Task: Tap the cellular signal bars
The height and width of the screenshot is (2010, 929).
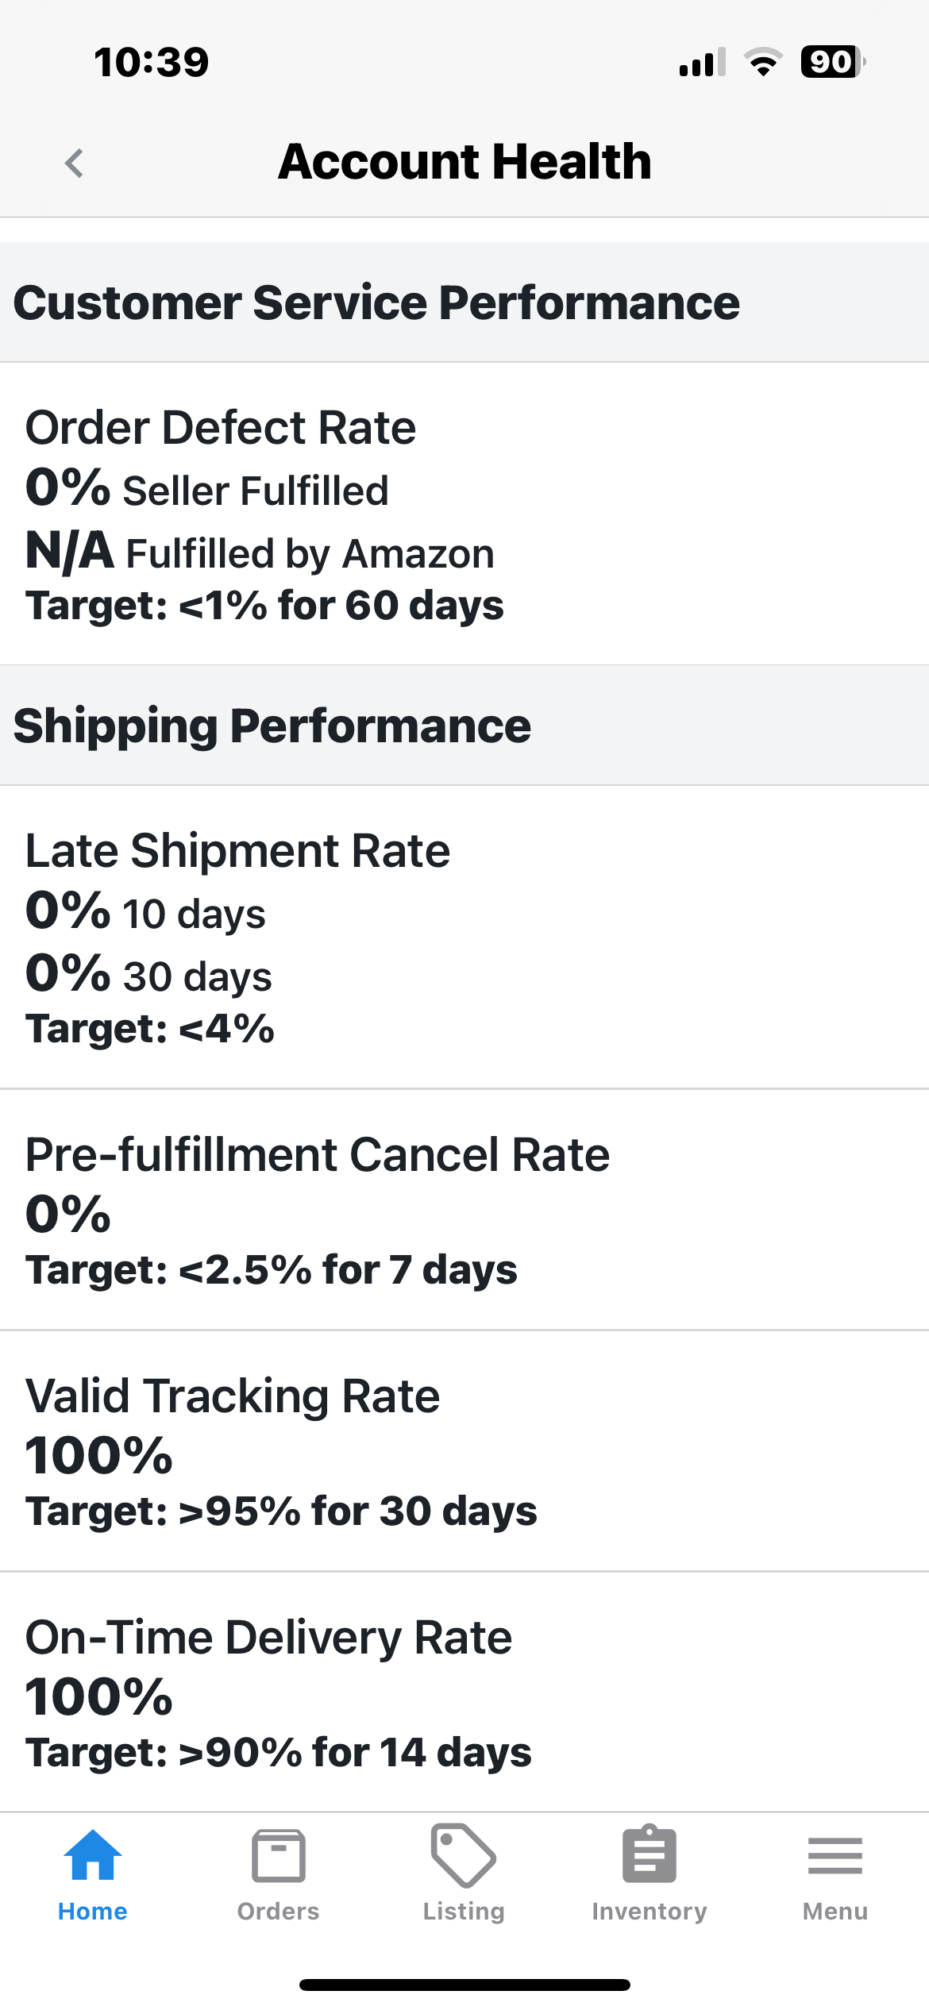Action: (703, 62)
